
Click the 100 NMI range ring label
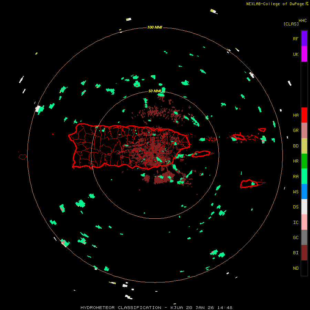point(155,27)
